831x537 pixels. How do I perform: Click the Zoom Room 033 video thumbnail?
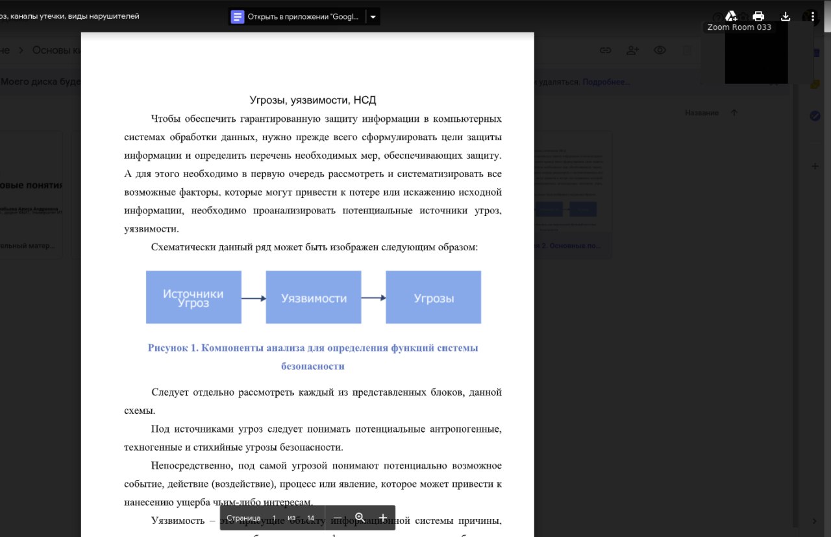(756, 52)
